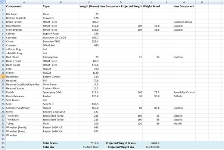Click the 42.8 weight saved cell

pos(151,26)
